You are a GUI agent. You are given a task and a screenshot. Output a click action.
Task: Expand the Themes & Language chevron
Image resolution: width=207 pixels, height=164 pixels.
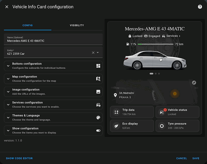coord(8,118)
